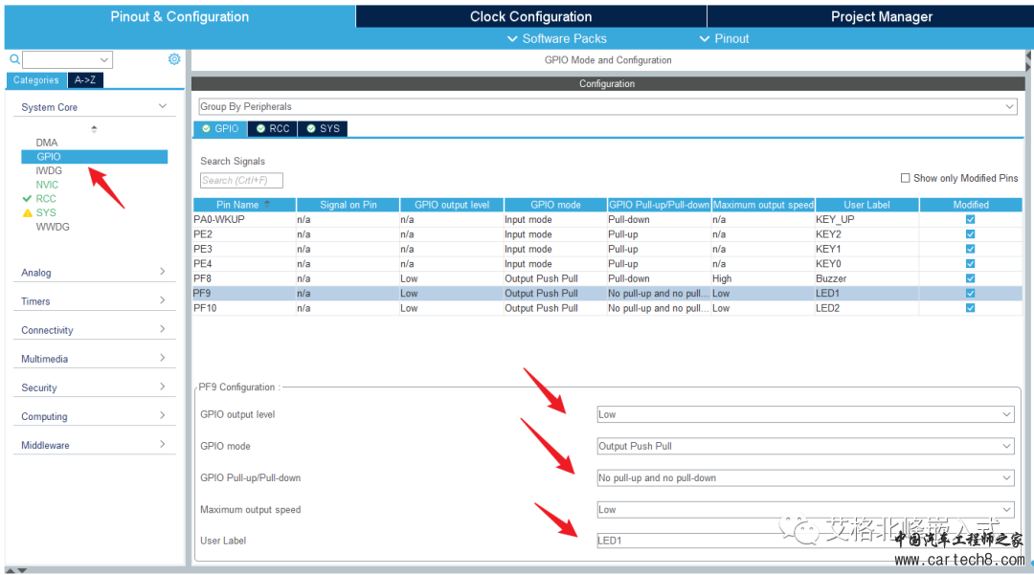Viewport: 1034px width, 575px height.
Task: Click the User Label field containing LED1
Action: (x=805, y=541)
